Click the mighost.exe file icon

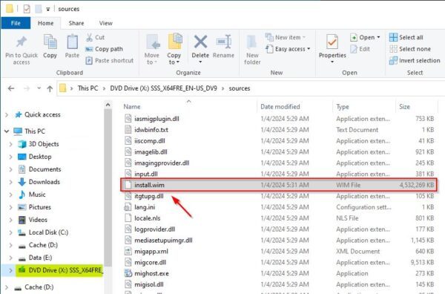pyautogui.click(x=128, y=273)
